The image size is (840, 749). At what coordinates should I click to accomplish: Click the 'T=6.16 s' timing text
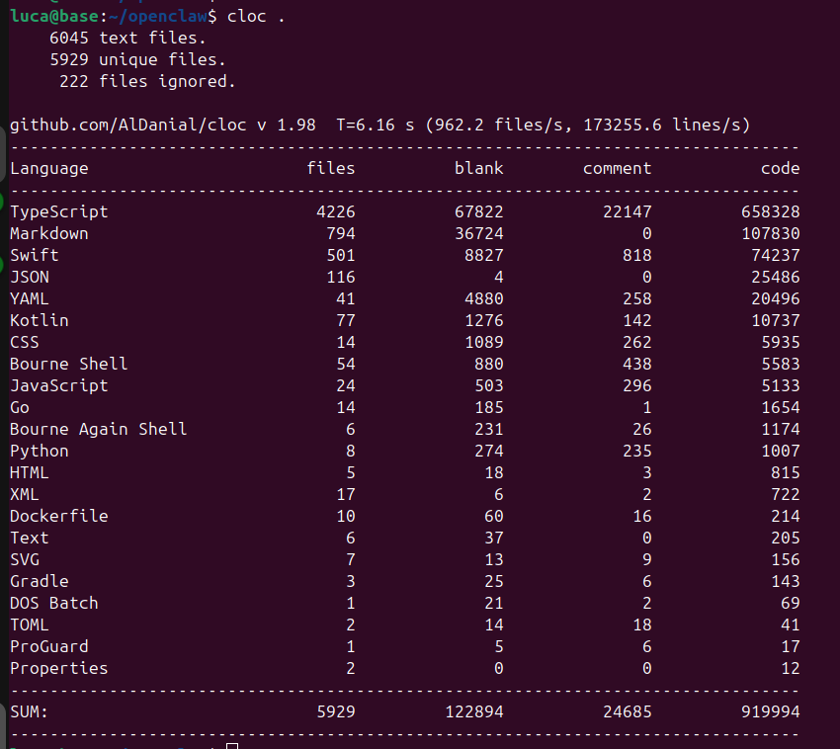click(x=375, y=125)
